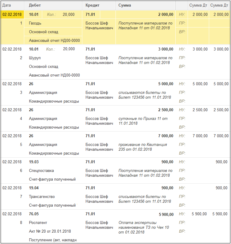Image resolution: width=231 pixels, height=244 pixels.
Task: Click the Сумма column header
Action: pos(146,5)
